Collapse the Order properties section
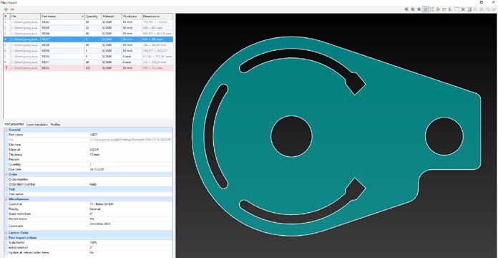The height and width of the screenshot is (258, 498). [6, 174]
